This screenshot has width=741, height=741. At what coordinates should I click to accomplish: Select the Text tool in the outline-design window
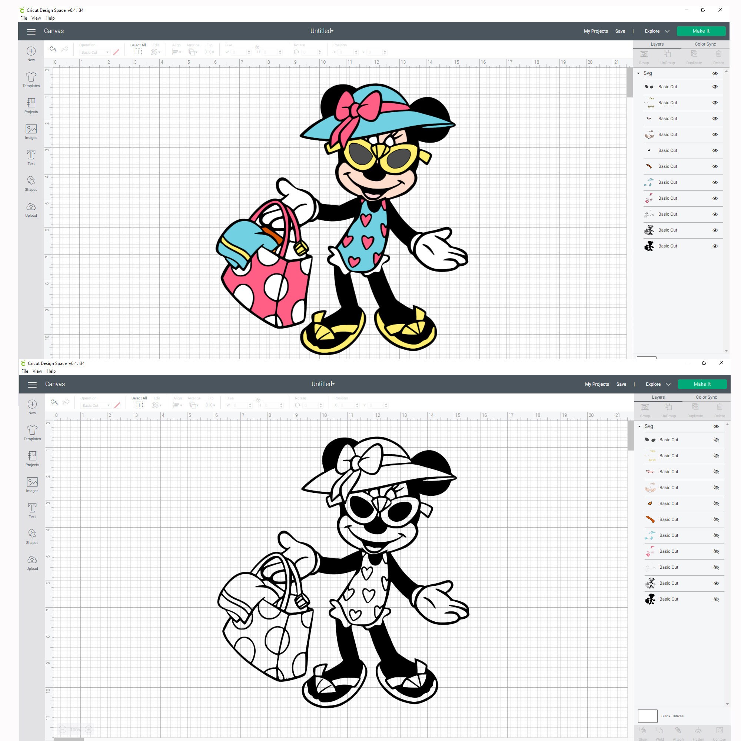pyautogui.click(x=32, y=511)
